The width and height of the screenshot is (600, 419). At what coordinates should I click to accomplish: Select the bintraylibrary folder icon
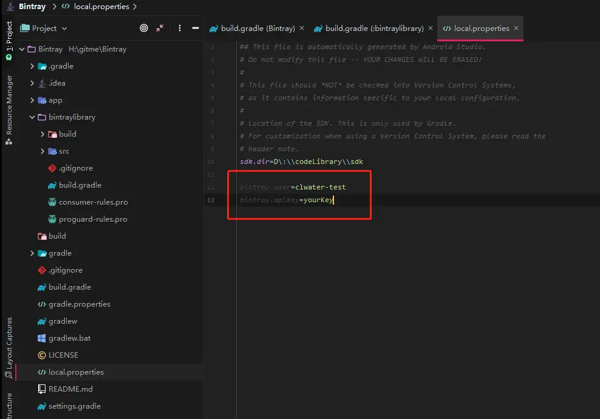42,117
